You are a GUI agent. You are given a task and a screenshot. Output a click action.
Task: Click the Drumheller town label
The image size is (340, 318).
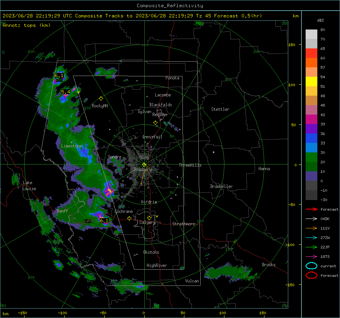221,186
